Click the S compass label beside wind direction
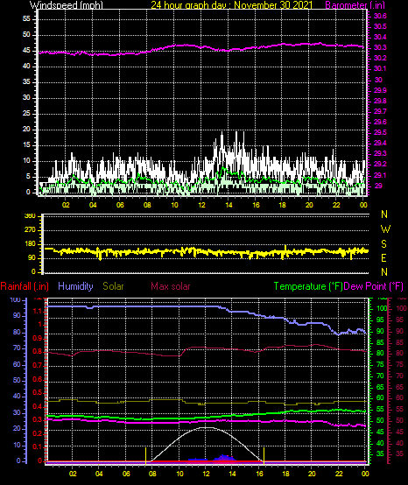 tap(383, 244)
